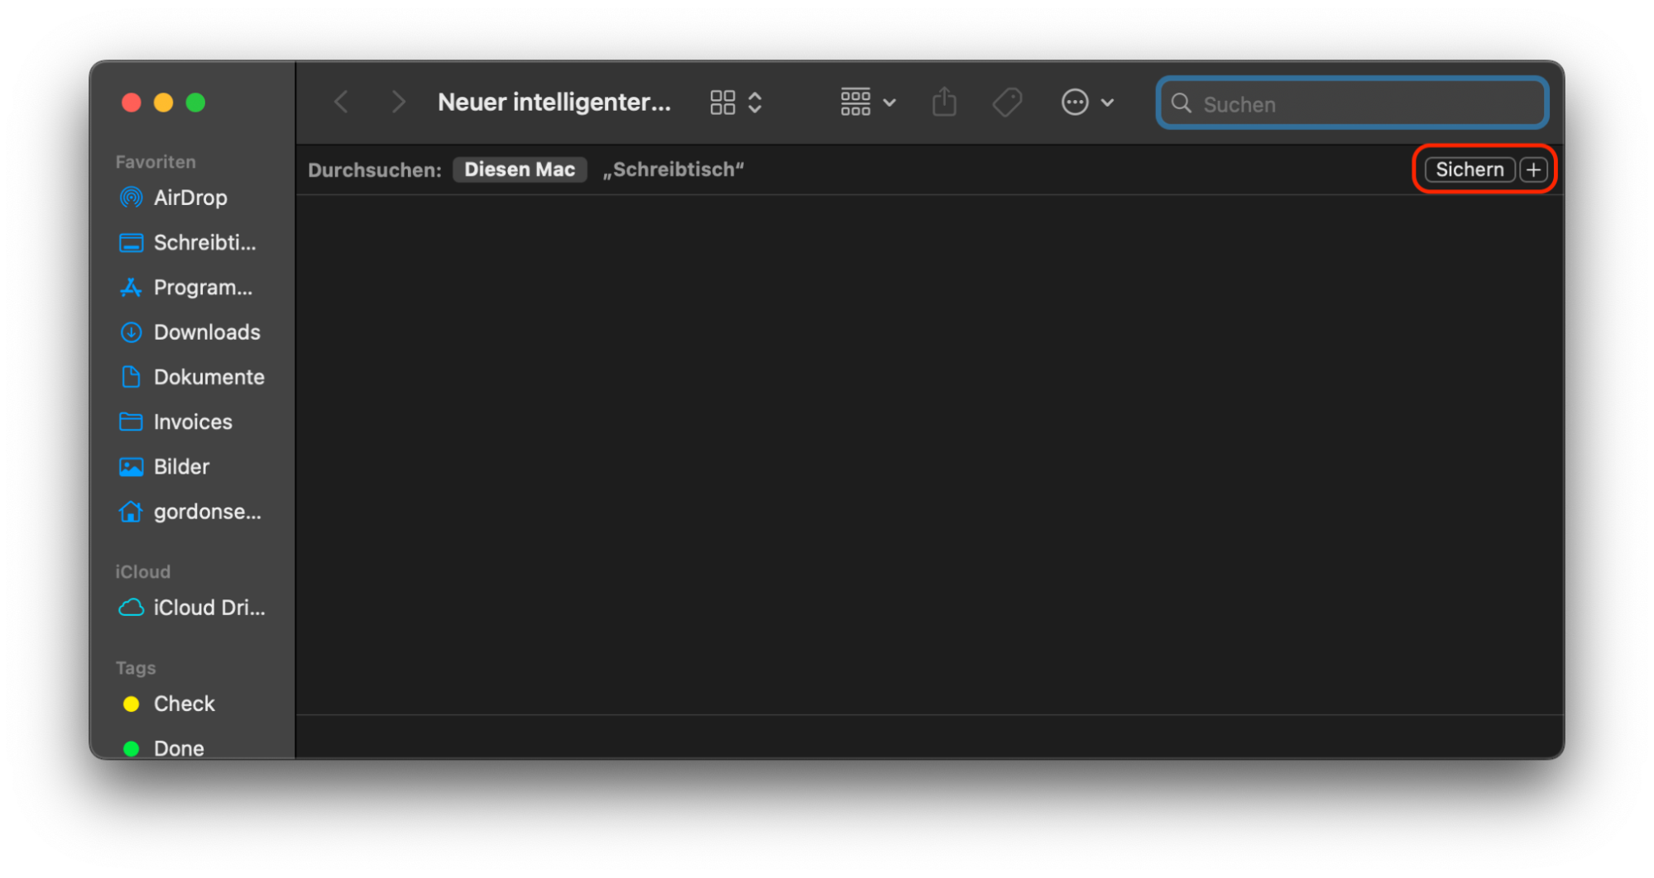Add a search criterion with the plus button
Image resolution: width=1654 pixels, height=878 pixels.
[1533, 169]
